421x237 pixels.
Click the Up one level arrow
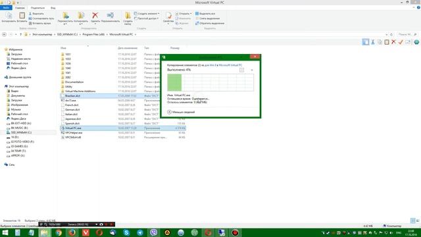(x=20, y=34)
